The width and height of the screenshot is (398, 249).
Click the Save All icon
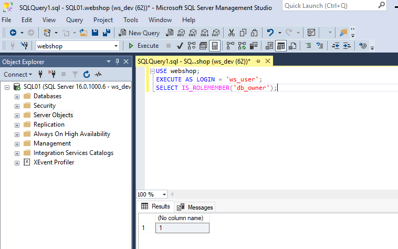(x=107, y=33)
